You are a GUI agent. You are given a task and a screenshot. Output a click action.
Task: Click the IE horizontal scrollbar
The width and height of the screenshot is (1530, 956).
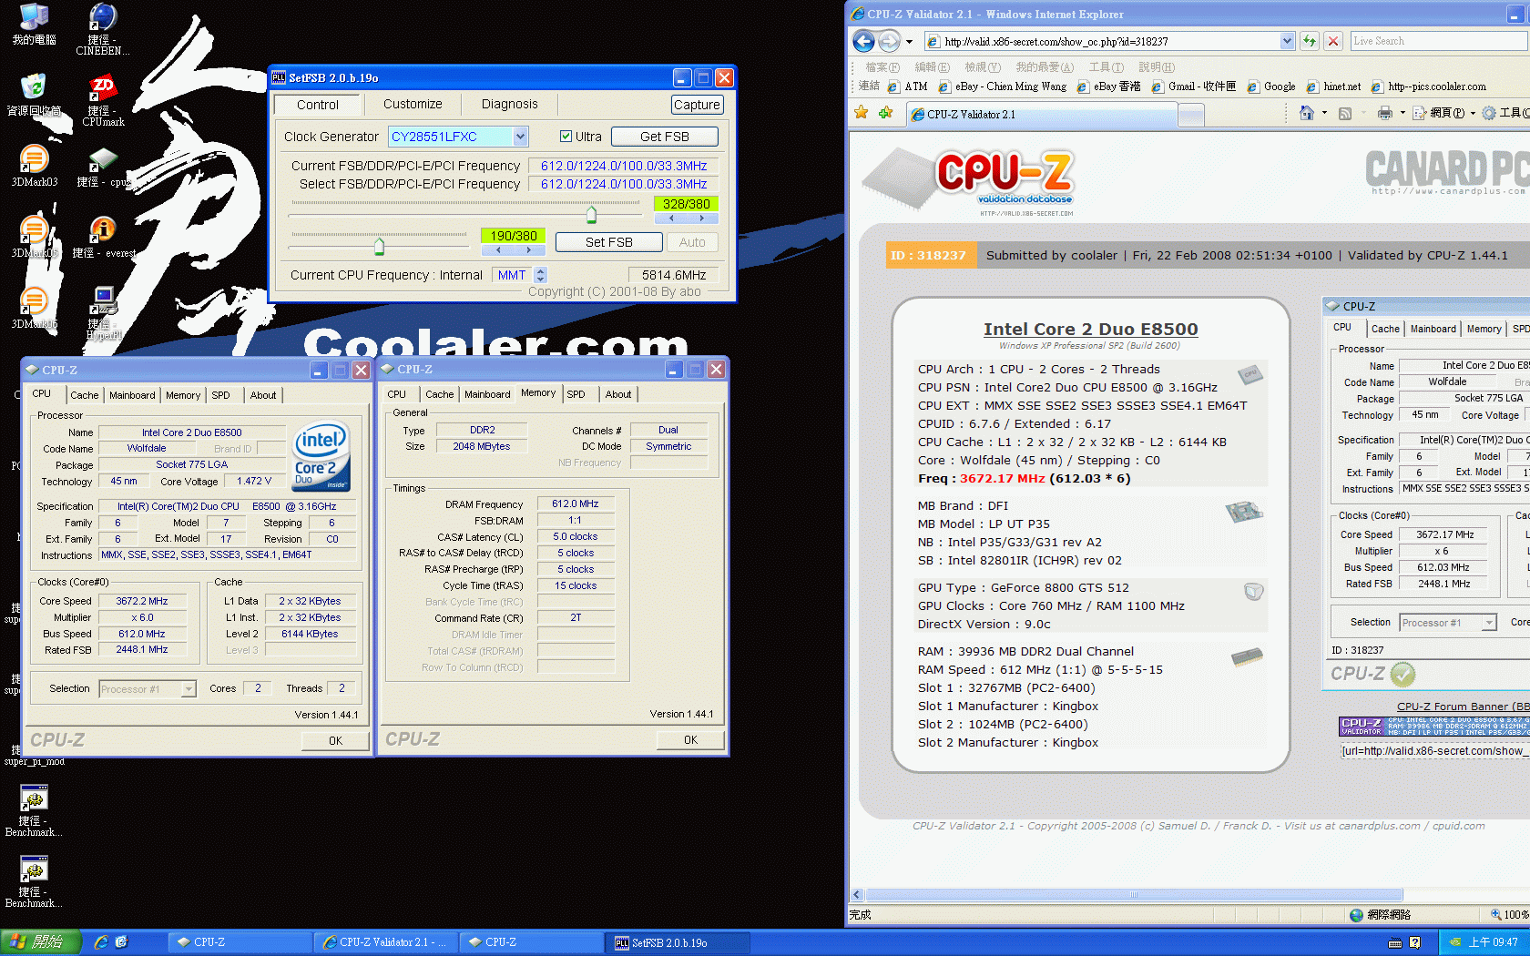tap(1134, 895)
